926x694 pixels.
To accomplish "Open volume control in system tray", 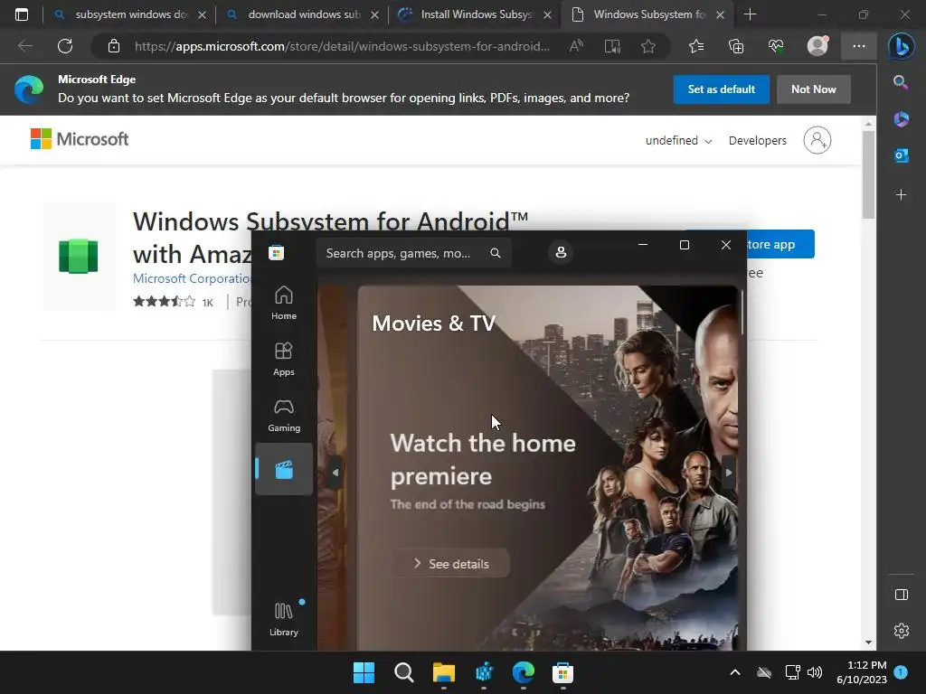I will click(815, 672).
